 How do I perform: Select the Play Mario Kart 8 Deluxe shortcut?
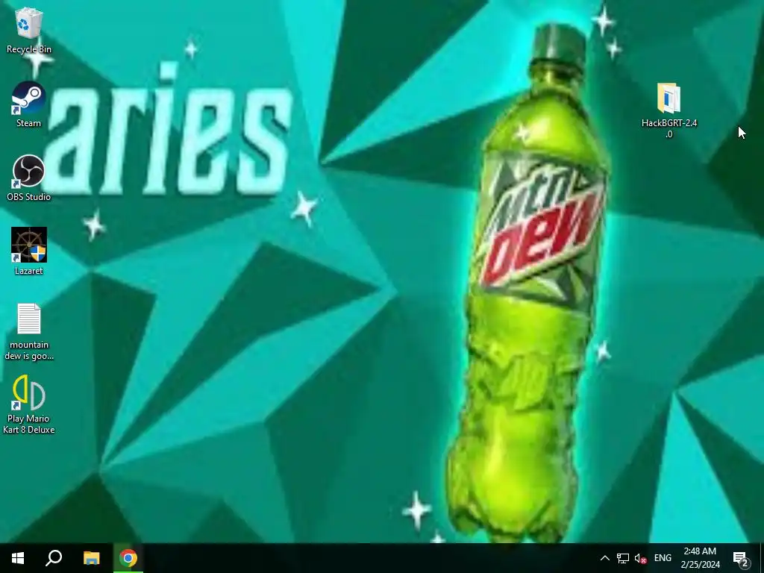click(29, 404)
